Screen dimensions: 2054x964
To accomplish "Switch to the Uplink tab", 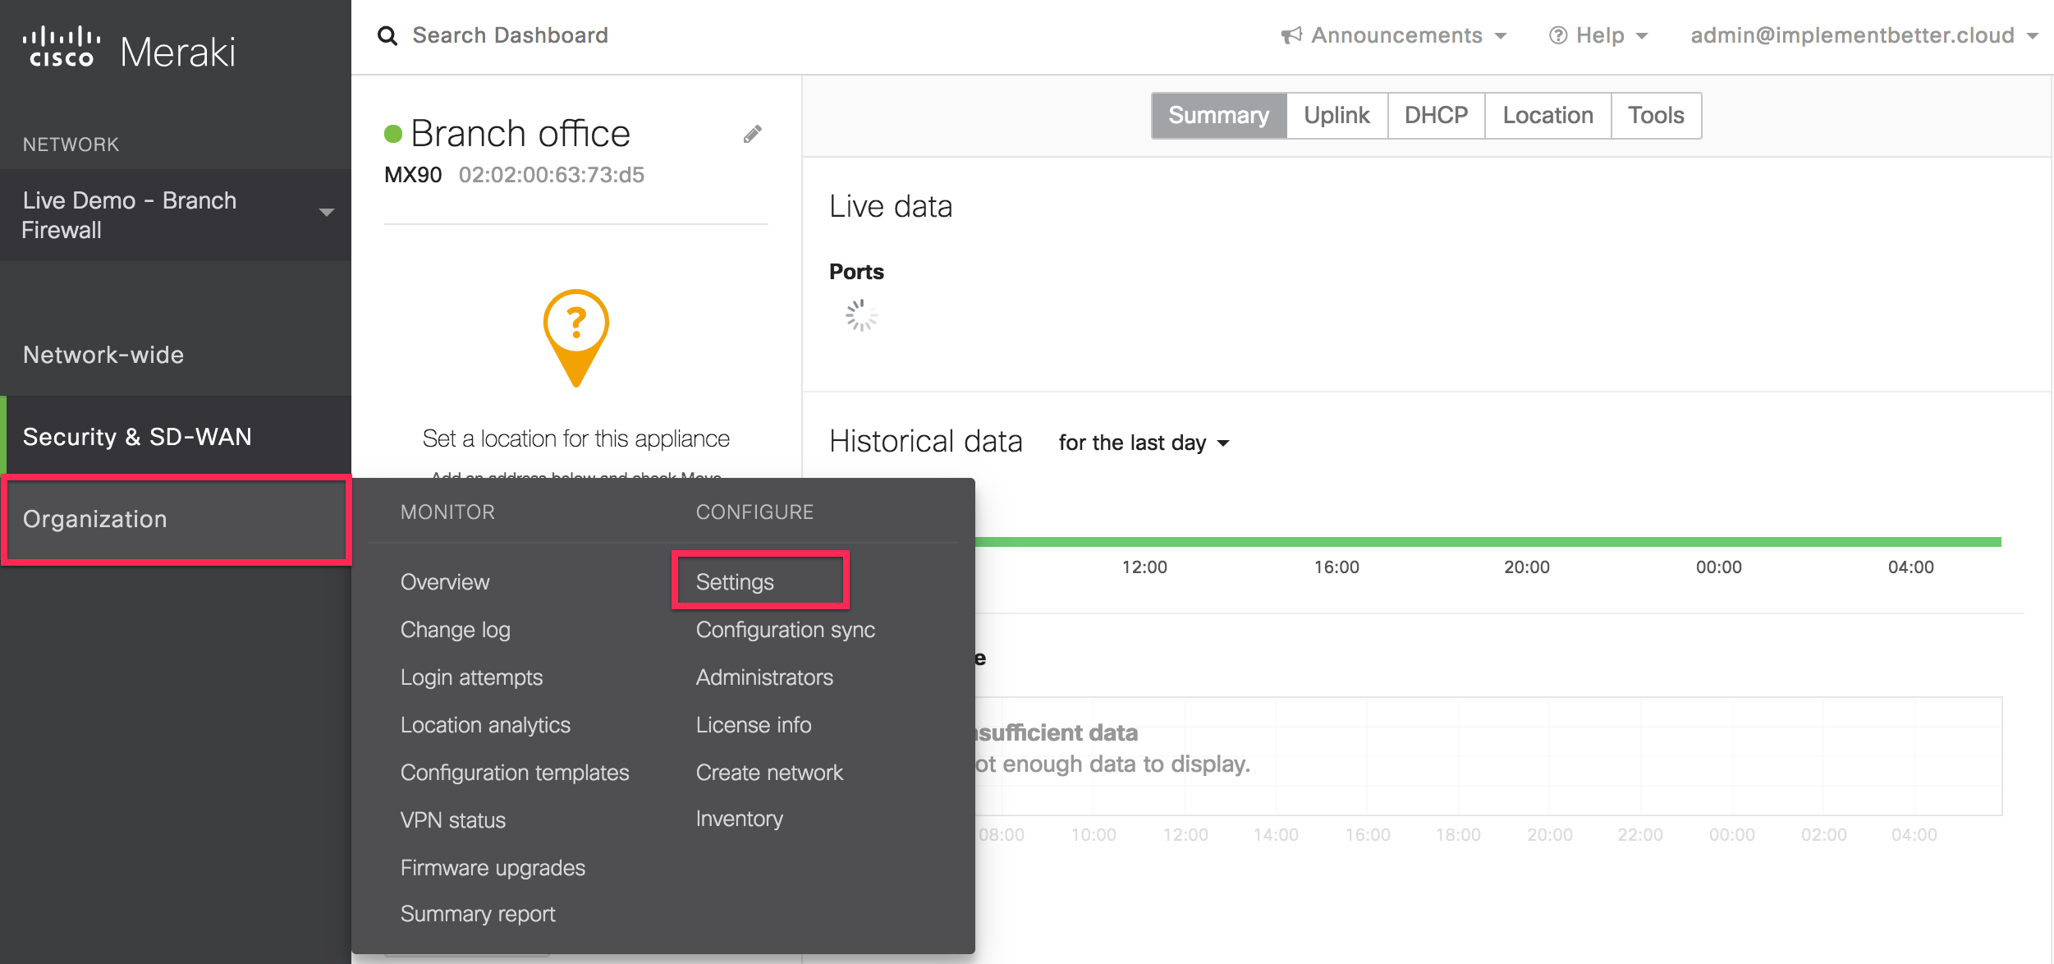I will coord(1336,115).
